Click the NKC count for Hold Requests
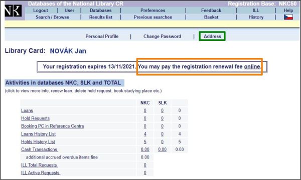Screen dimensions: 301x180 145,118
